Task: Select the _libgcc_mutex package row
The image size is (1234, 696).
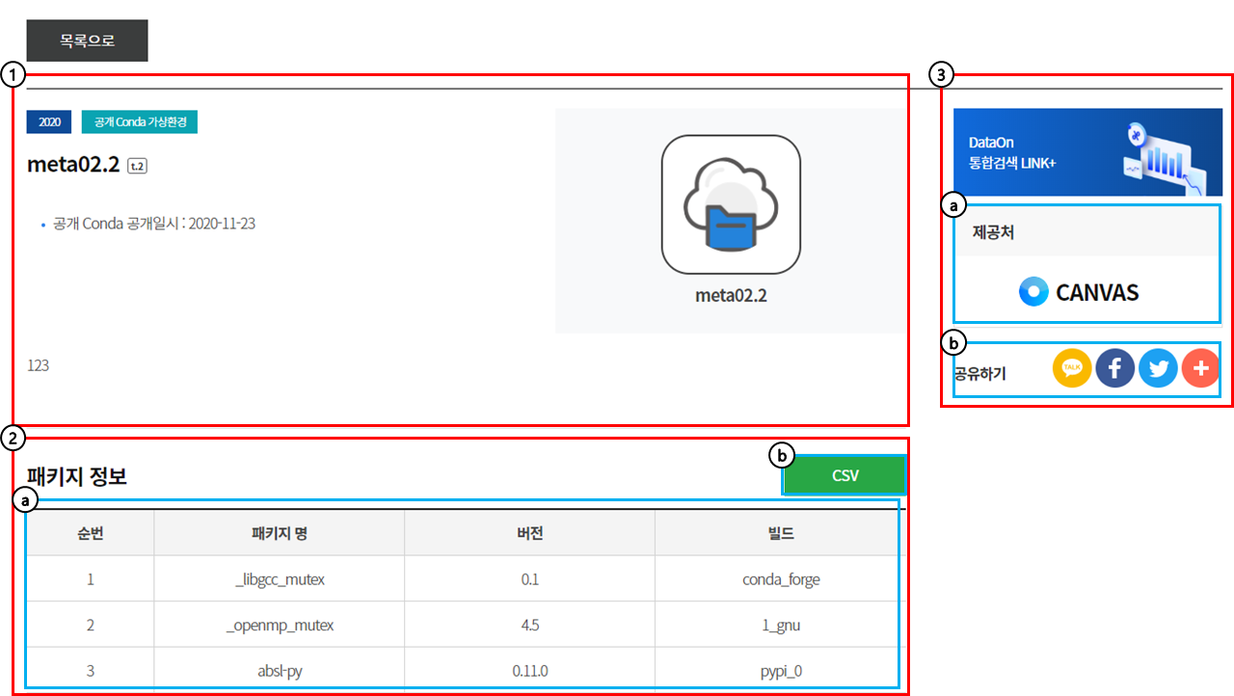Action: (279, 579)
